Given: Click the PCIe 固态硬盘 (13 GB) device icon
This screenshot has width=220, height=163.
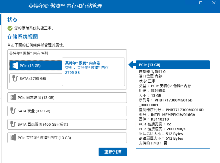Looking at the screenshot, I should pos(13,97).
